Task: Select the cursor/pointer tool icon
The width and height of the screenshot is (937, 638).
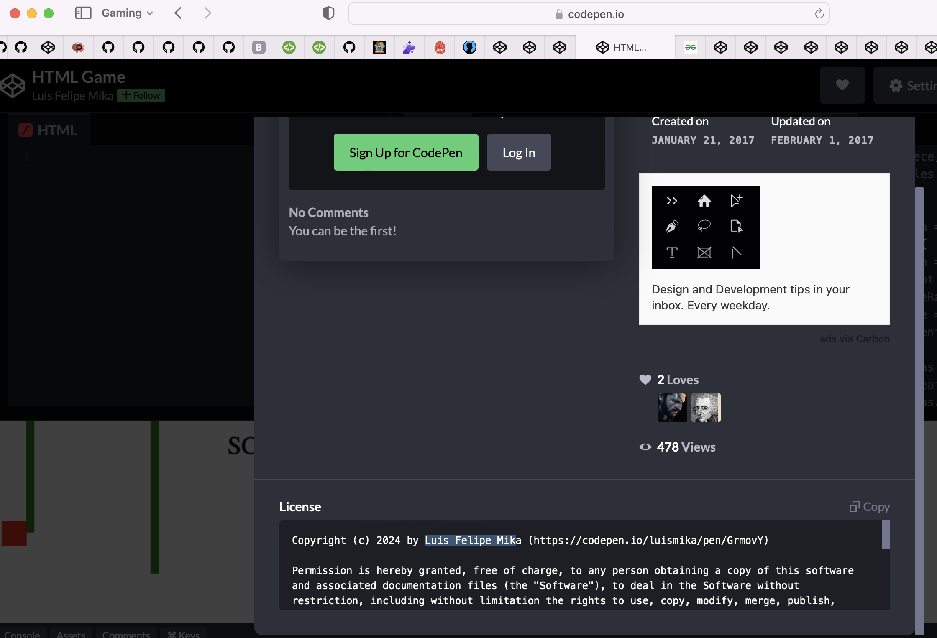Action: click(x=736, y=201)
